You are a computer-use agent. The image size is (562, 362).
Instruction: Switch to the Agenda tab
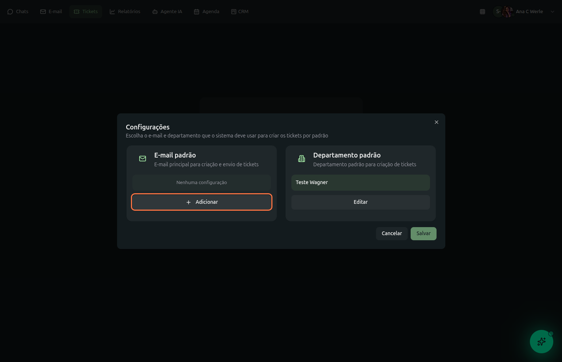click(x=207, y=12)
